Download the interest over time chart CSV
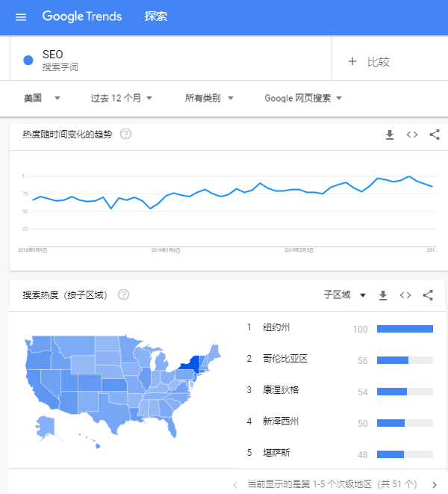448x494 pixels. point(390,135)
